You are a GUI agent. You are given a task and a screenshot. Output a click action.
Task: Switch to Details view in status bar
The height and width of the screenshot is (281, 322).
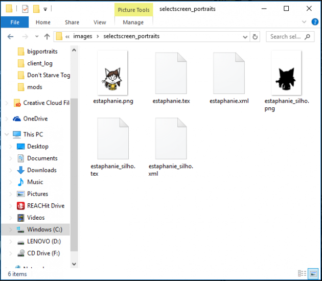point(302,274)
